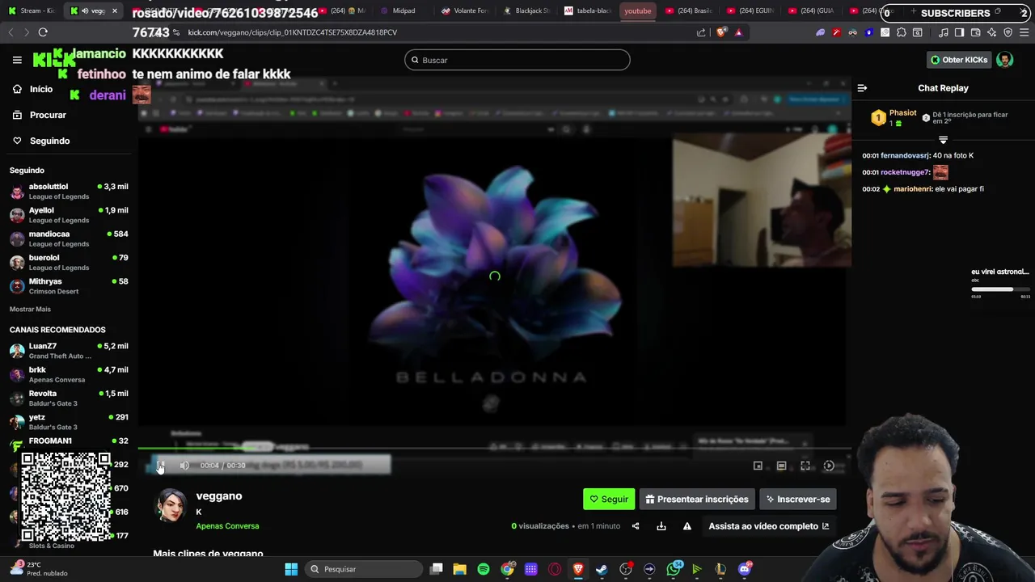Viewport: 1035px width, 582px height.
Task: Open Assista ao vídeo completo link
Action: point(769,526)
